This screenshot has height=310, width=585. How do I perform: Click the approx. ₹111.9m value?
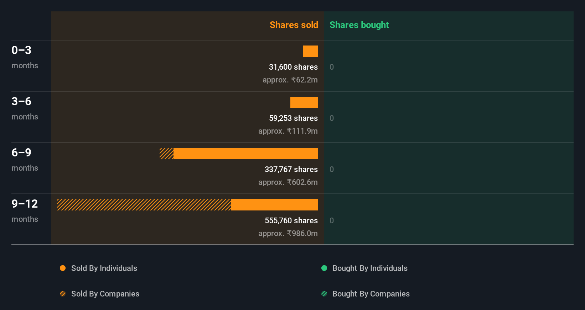[x=288, y=131]
